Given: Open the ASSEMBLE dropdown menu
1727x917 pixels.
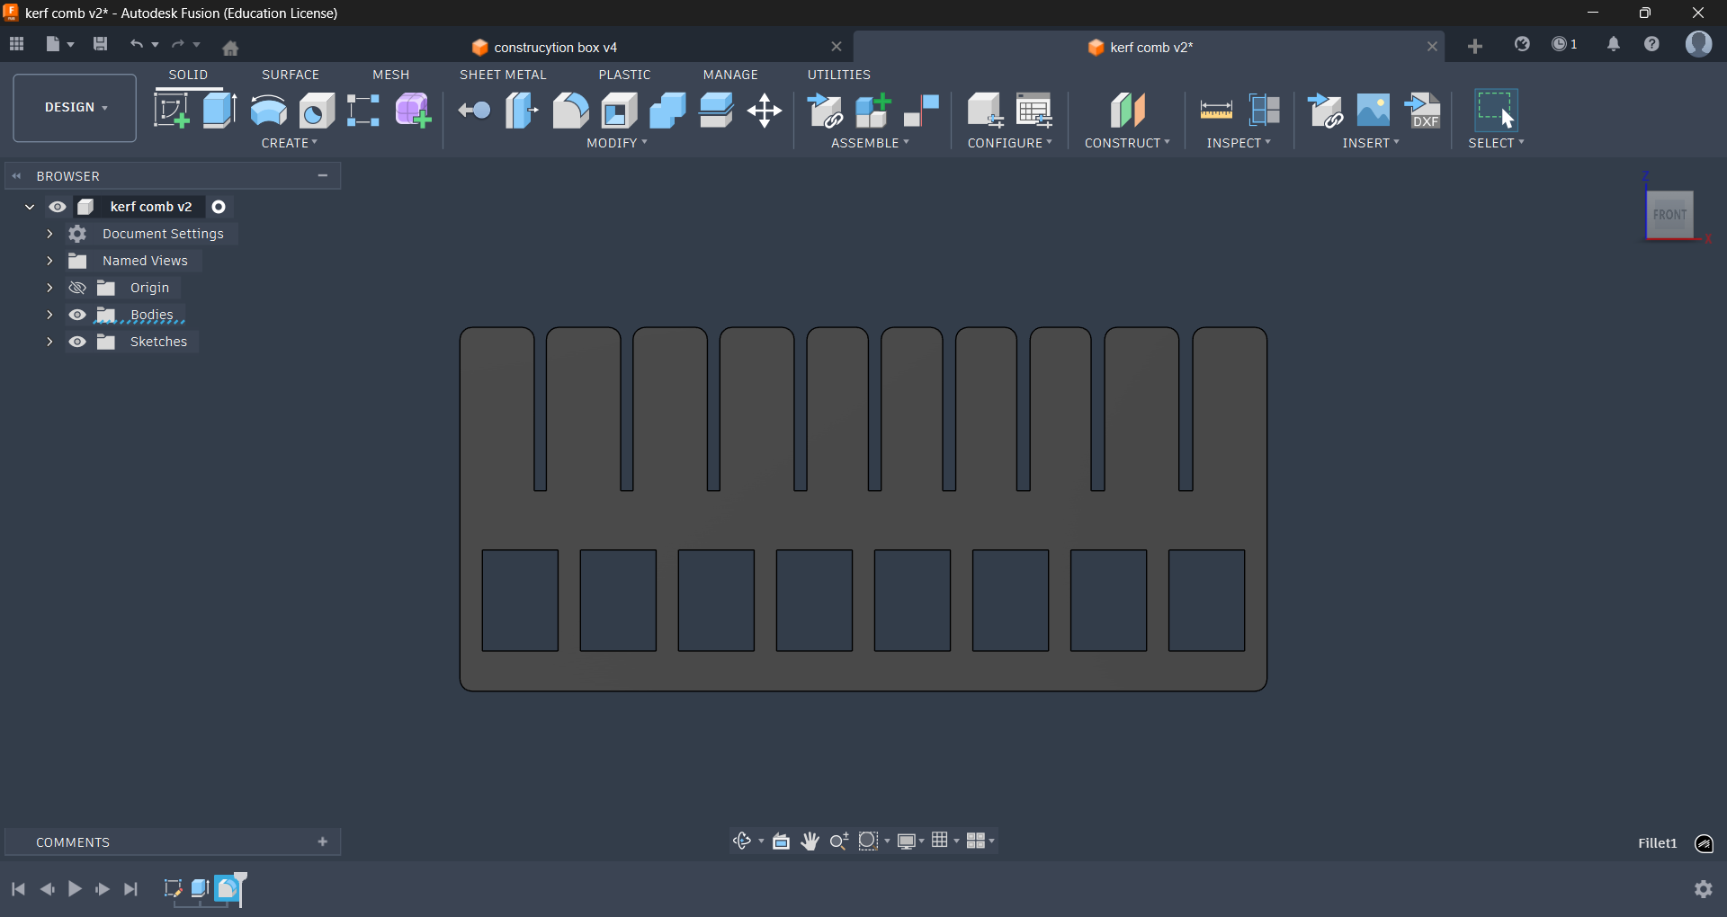Looking at the screenshot, I should tap(870, 143).
